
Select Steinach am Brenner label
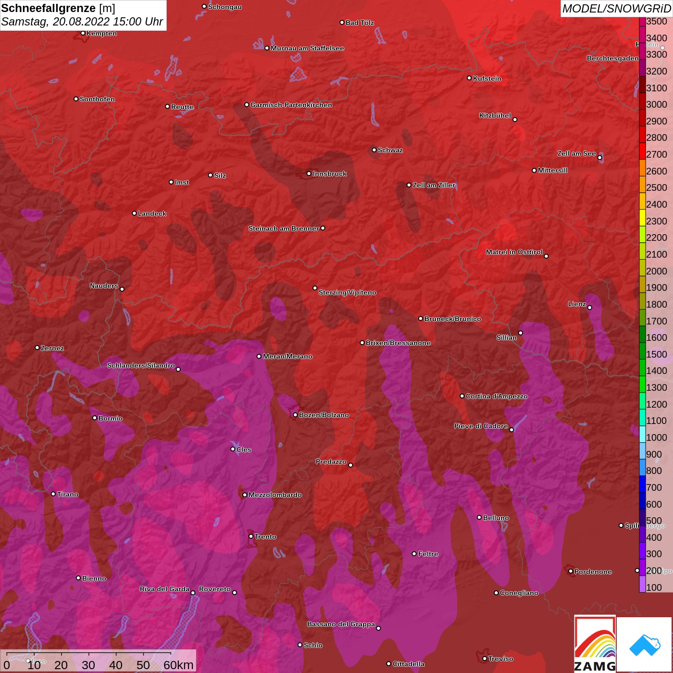(284, 228)
